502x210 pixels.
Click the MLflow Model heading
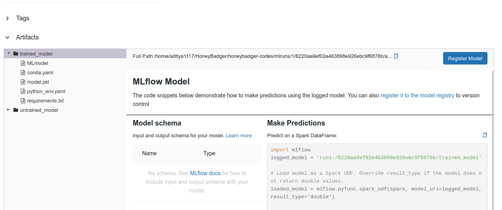pos(161,82)
